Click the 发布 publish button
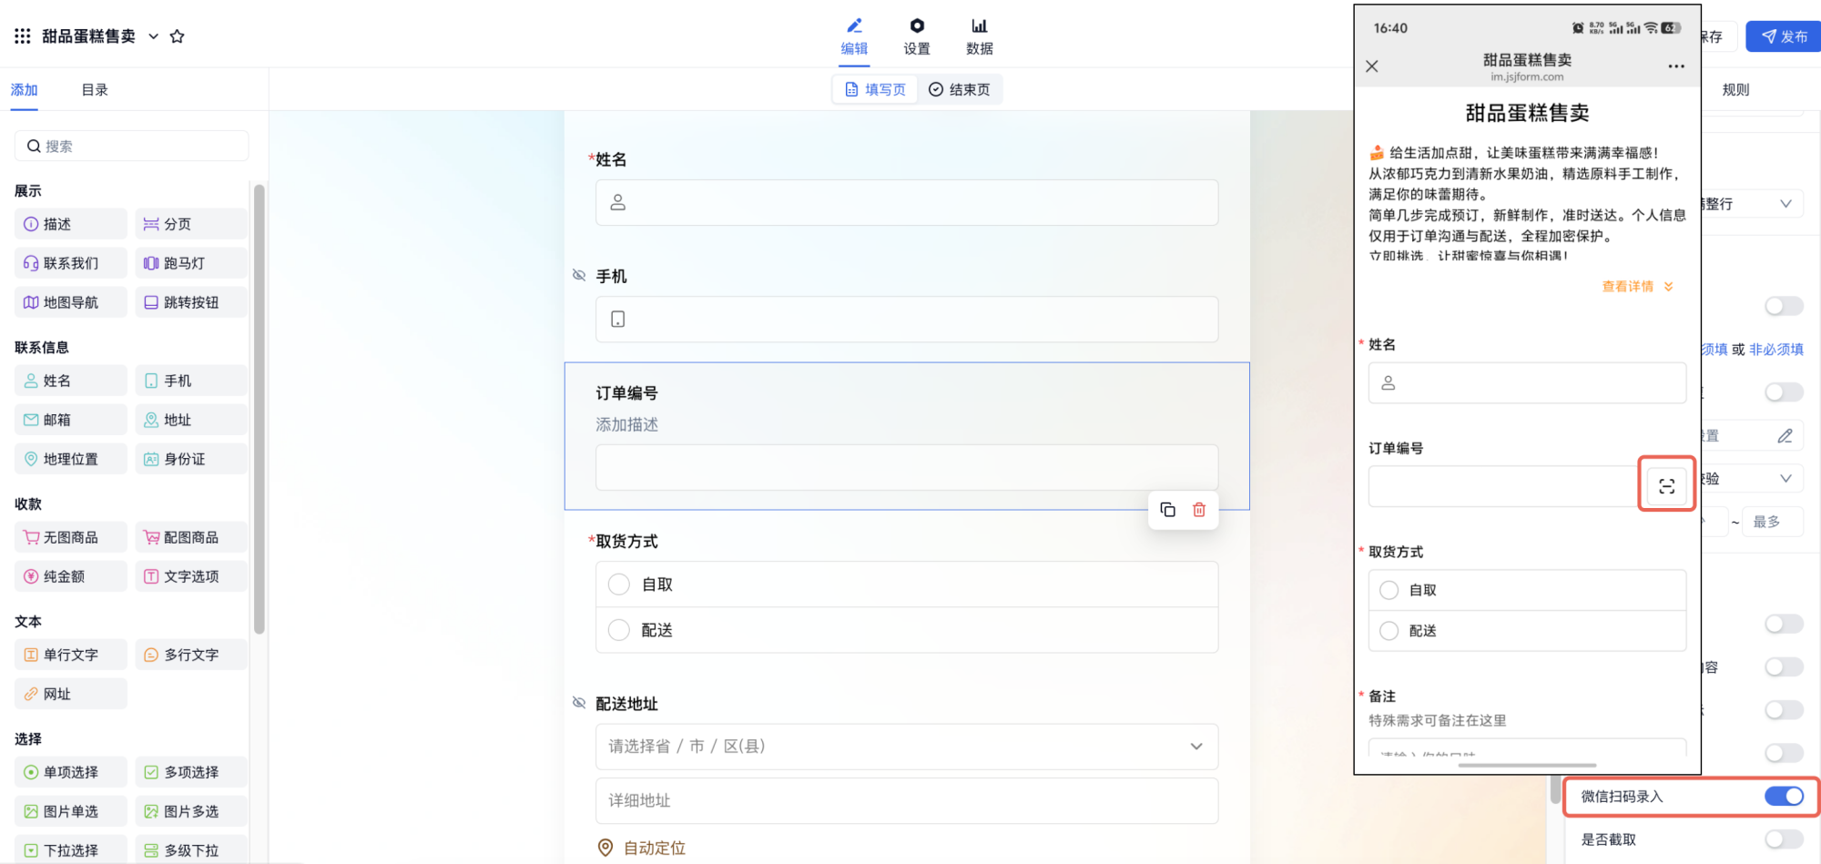 click(1784, 36)
